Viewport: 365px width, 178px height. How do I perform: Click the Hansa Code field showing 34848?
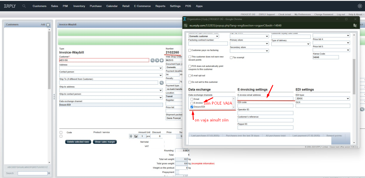326,57
